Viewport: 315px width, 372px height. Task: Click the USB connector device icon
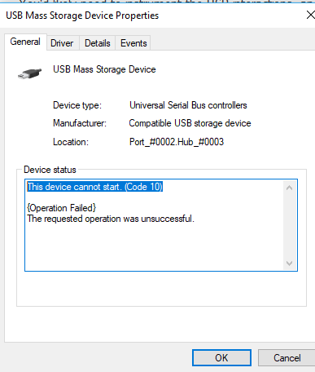pos(29,73)
